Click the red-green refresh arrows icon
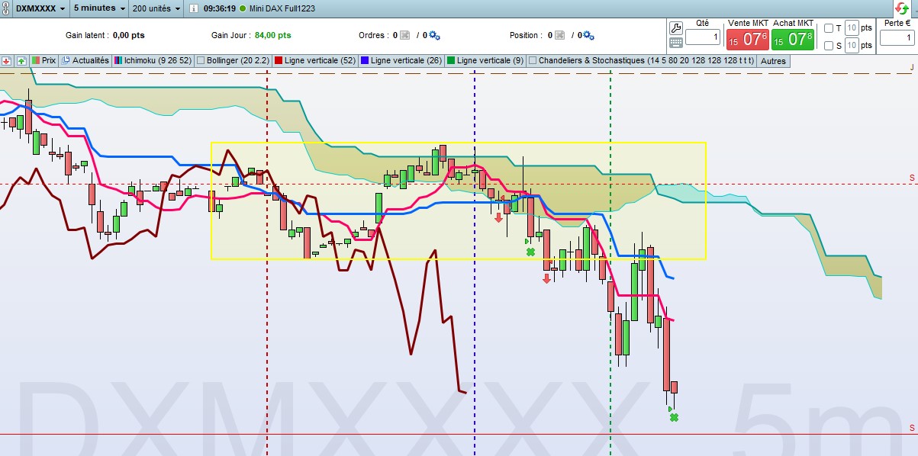 pos(901,8)
